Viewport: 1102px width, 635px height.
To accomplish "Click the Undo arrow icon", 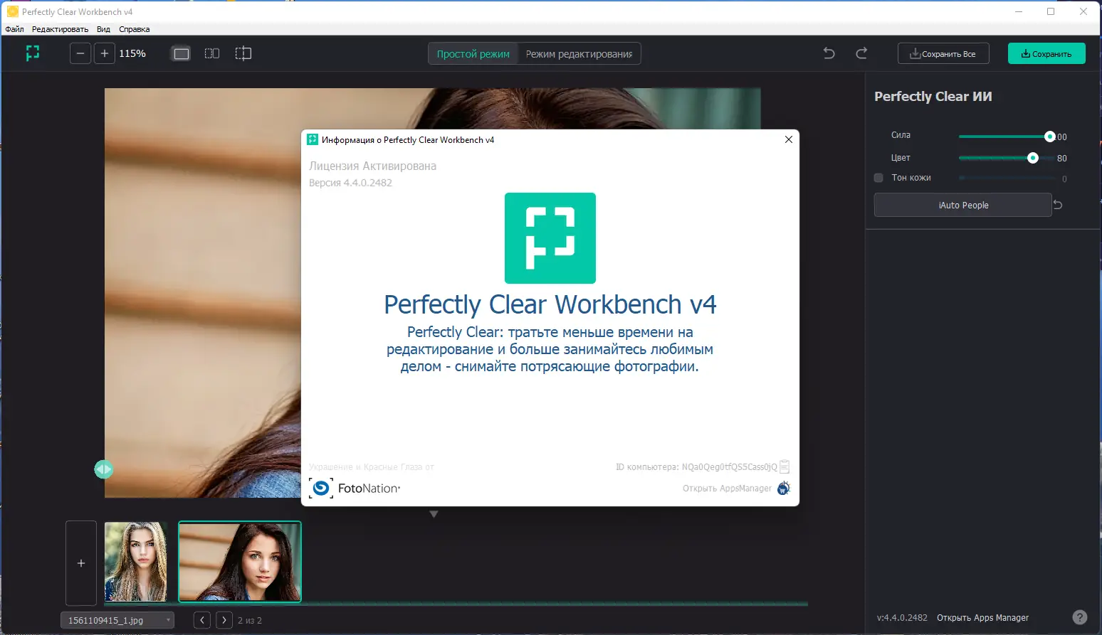I will (x=828, y=53).
